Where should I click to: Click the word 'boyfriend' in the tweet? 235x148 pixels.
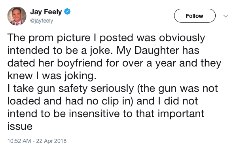[80, 63]
